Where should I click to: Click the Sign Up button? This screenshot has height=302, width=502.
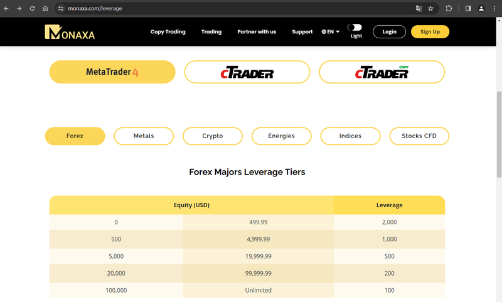[430, 31]
